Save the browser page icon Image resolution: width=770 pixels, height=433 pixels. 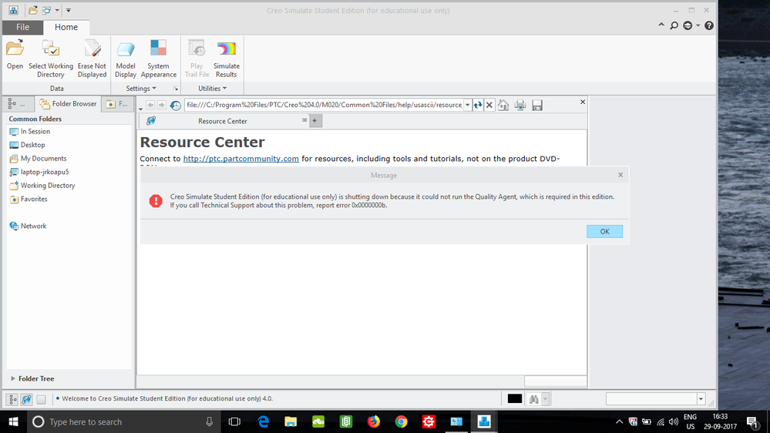(x=537, y=105)
